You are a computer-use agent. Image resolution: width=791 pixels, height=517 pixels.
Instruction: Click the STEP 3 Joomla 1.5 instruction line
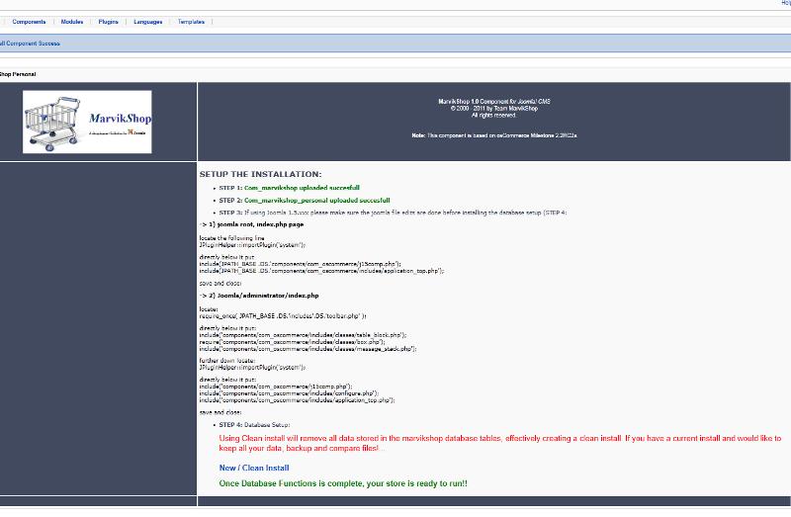click(x=393, y=213)
